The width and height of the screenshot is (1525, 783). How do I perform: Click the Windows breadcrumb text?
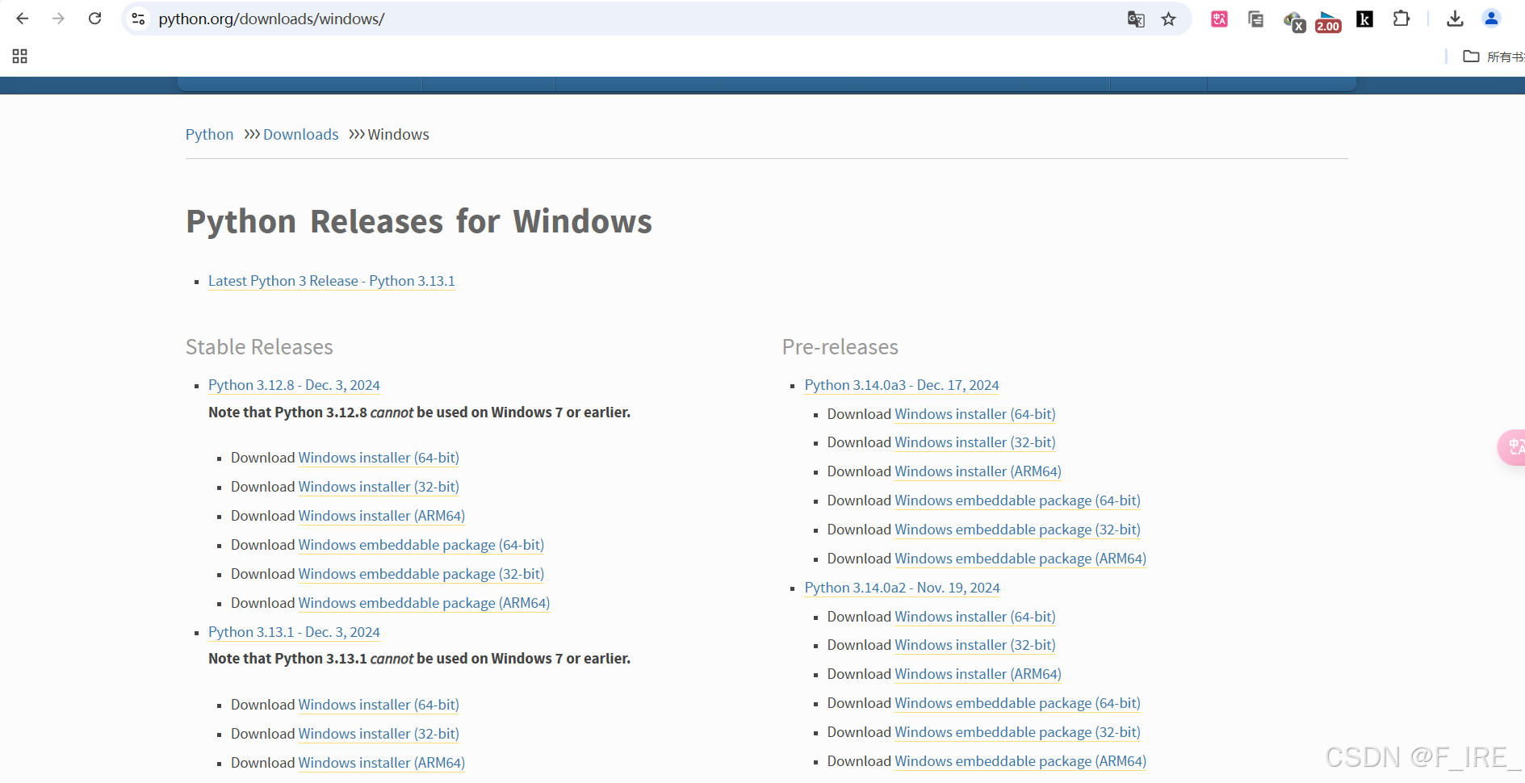[399, 134]
